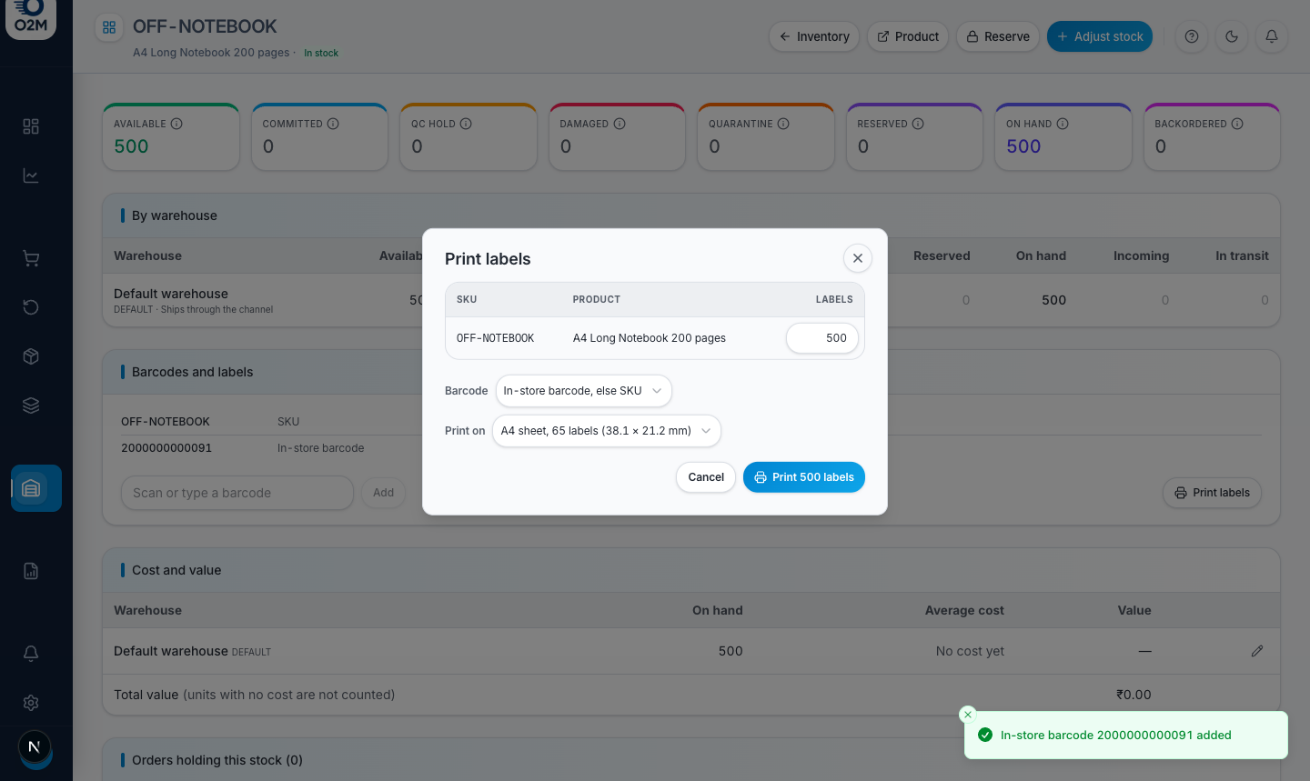The image size is (1310, 781).
Task: Show info for Quarantine stock
Action: (x=783, y=124)
